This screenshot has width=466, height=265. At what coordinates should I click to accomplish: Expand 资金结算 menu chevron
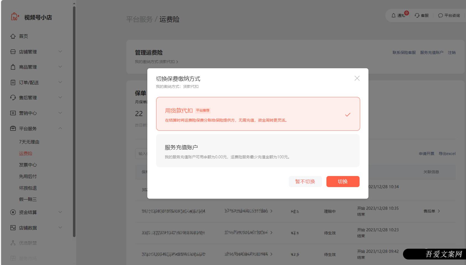point(60,212)
